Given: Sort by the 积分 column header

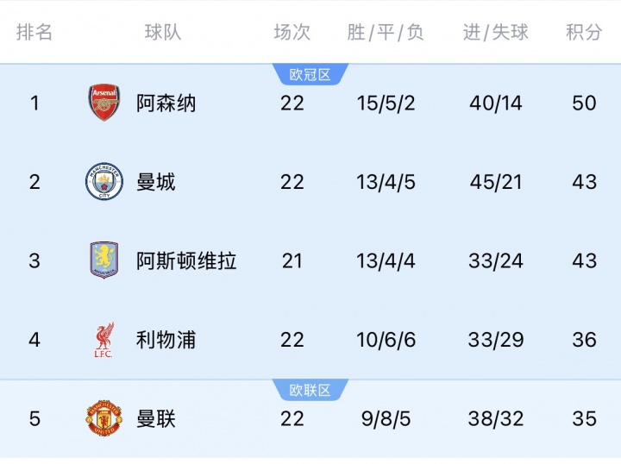Looking at the screenshot, I should [x=584, y=32].
